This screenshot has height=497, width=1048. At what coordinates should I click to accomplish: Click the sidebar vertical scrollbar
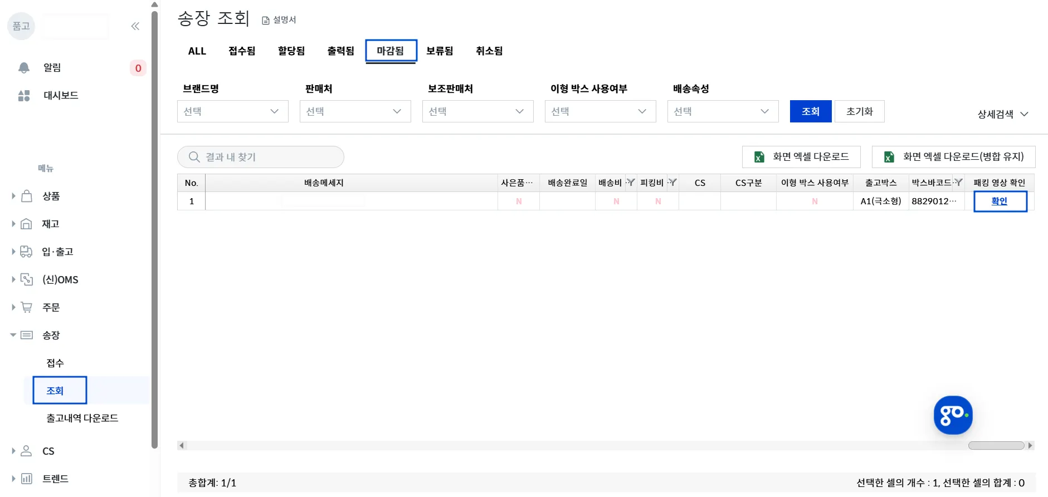point(154,229)
